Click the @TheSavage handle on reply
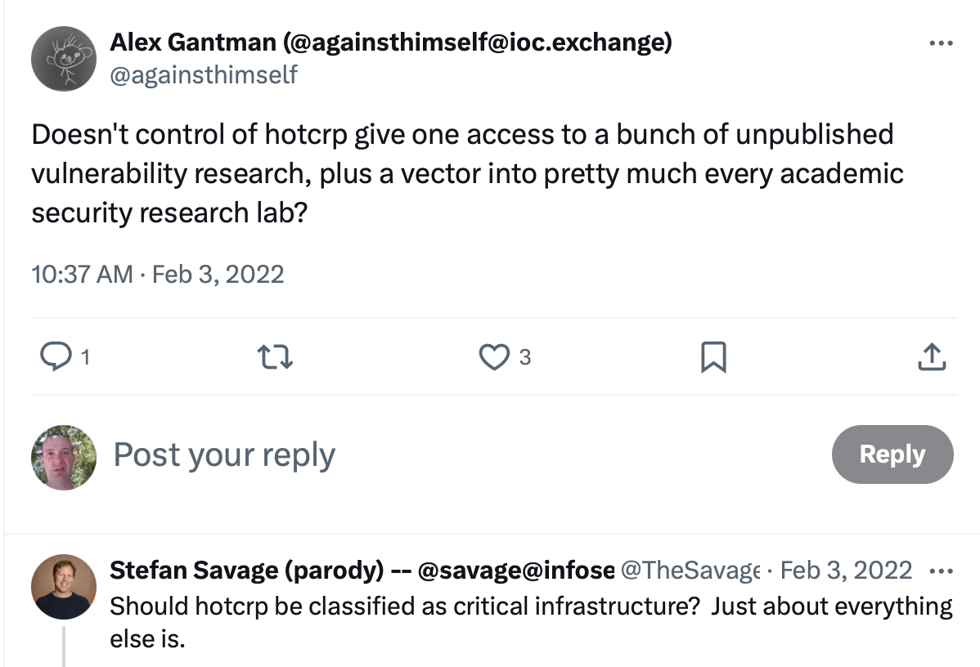This screenshot has width=980, height=667. 691,570
